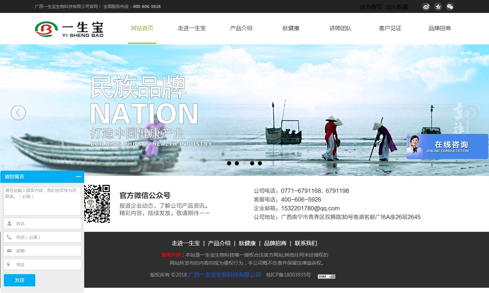Advance to next banner slide arrow

pyautogui.click(x=470, y=113)
